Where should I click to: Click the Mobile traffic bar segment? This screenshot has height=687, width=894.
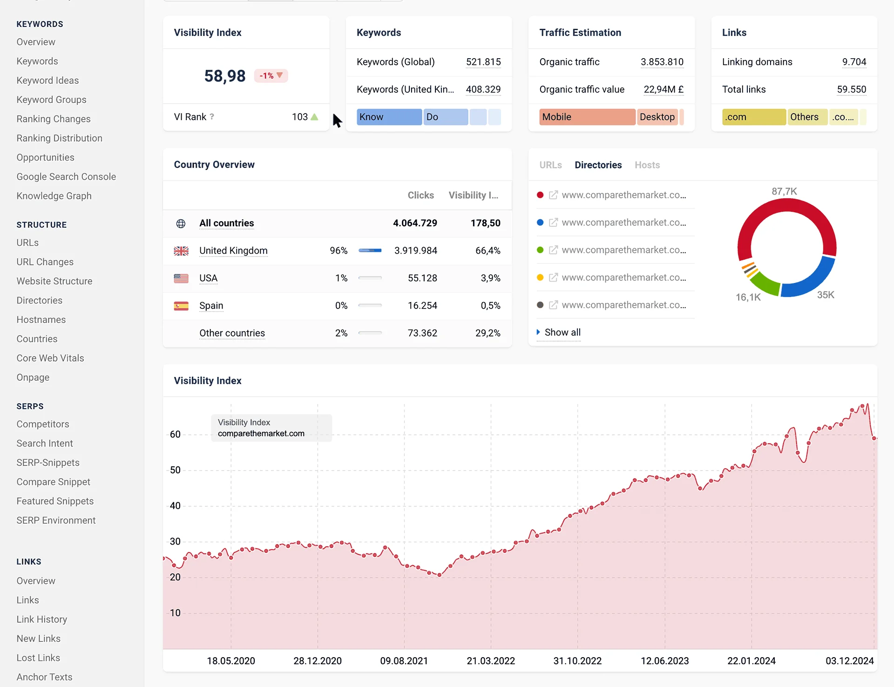(x=587, y=117)
